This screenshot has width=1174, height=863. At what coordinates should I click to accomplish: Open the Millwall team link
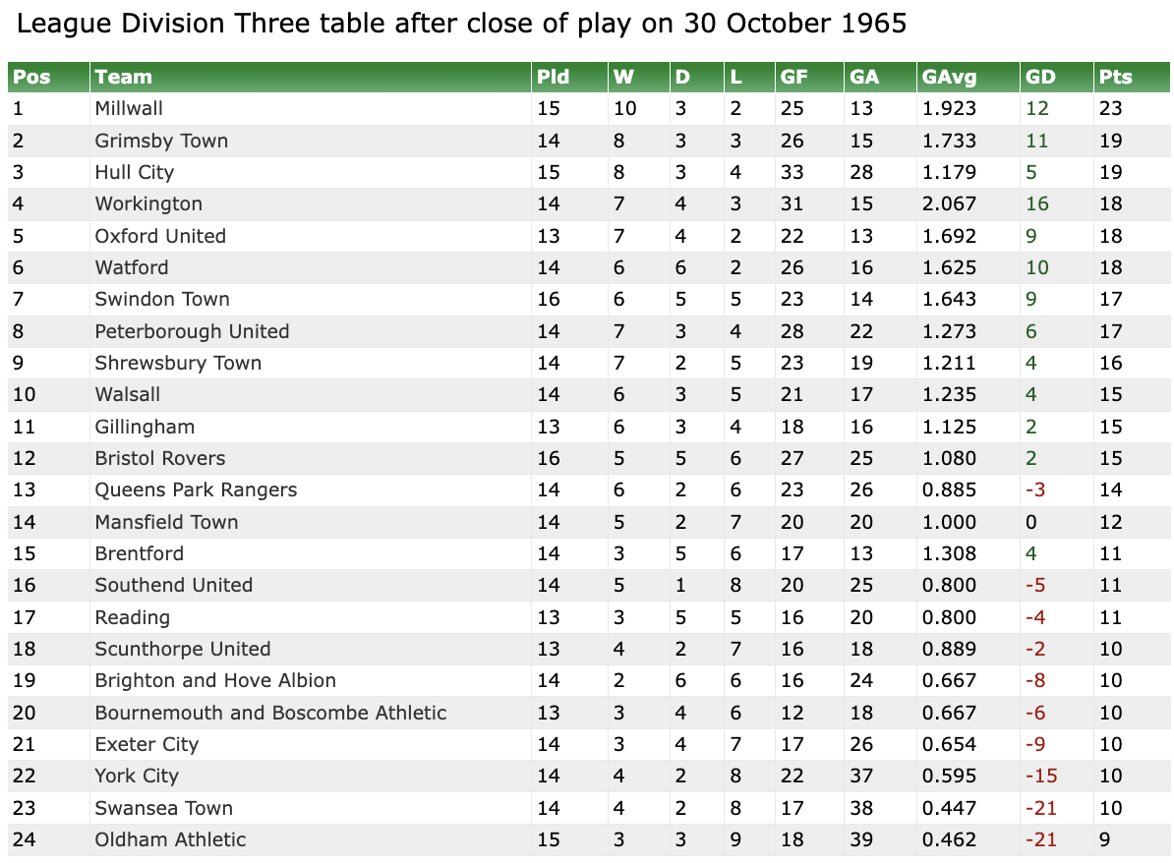pos(129,108)
